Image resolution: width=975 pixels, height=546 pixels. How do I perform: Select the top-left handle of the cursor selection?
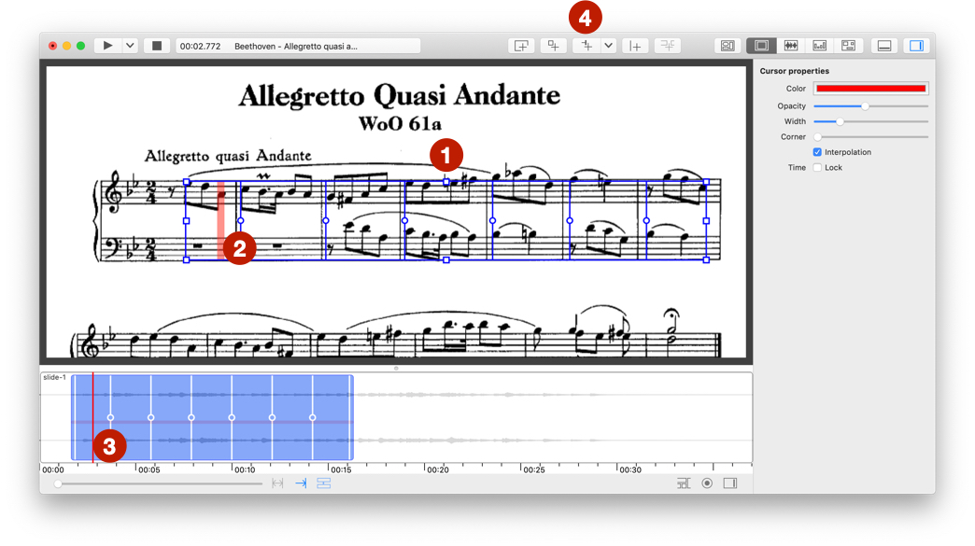point(187,182)
